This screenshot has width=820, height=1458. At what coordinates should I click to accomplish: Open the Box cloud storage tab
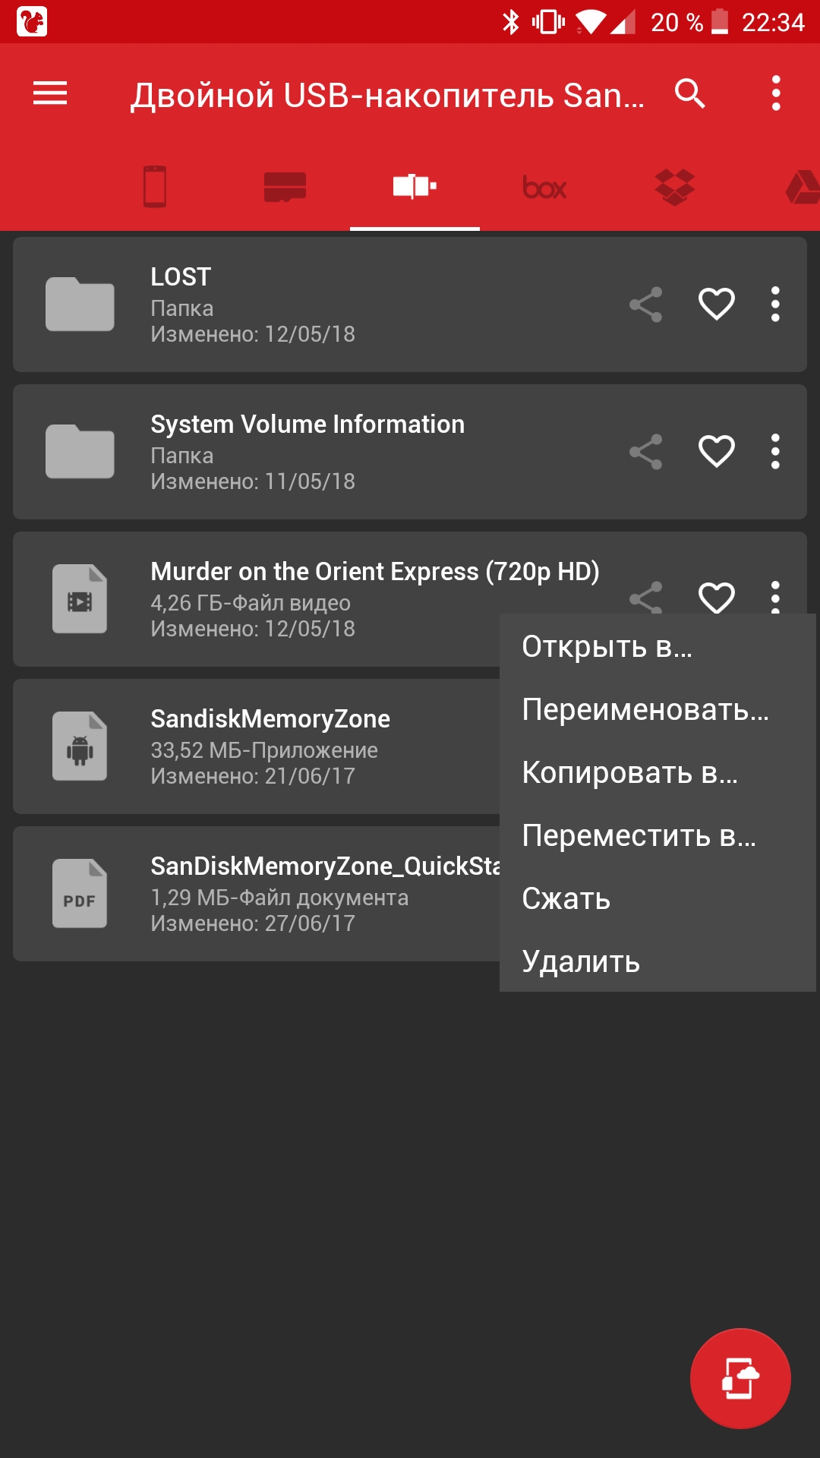click(x=544, y=187)
